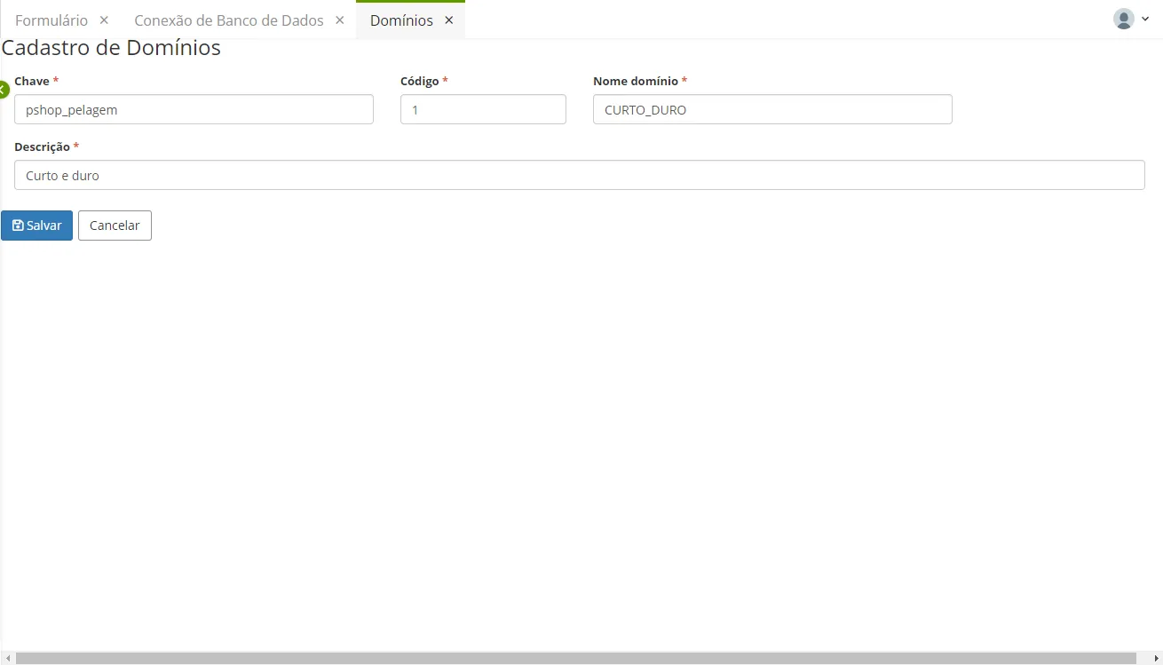Select the Domínios tab

[x=401, y=20]
